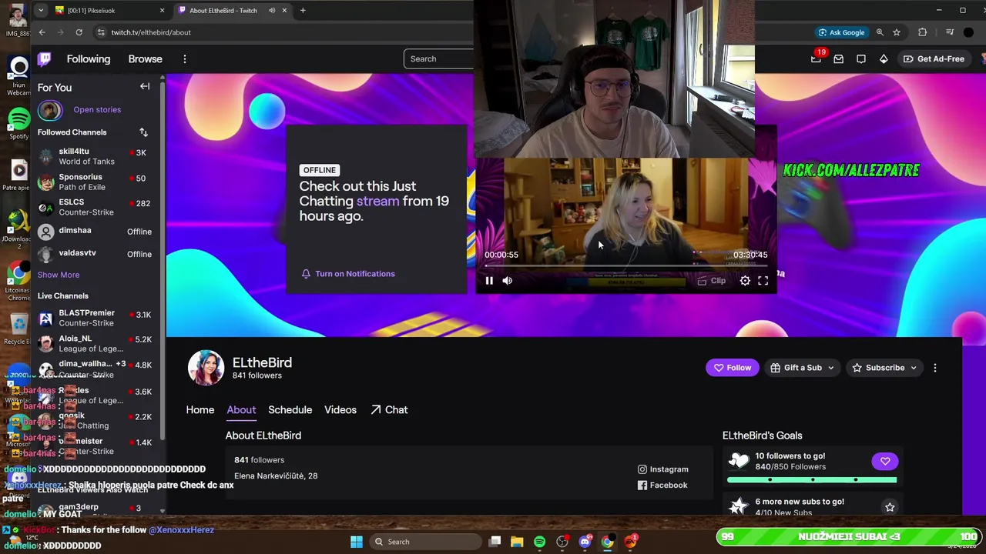Open the Home channel tab
Viewport: 986px width, 554px height.
coord(200,410)
